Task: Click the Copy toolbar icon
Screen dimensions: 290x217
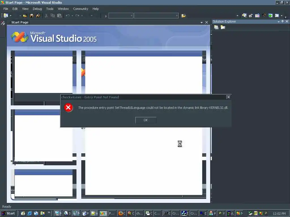Action: click(x=53, y=16)
